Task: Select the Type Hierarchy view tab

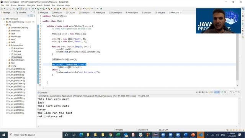Action: 22,13
